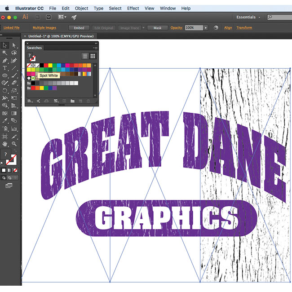The height and width of the screenshot is (292, 292).
Task: Reset to default fill and stroke
Action: click(x=2, y=164)
